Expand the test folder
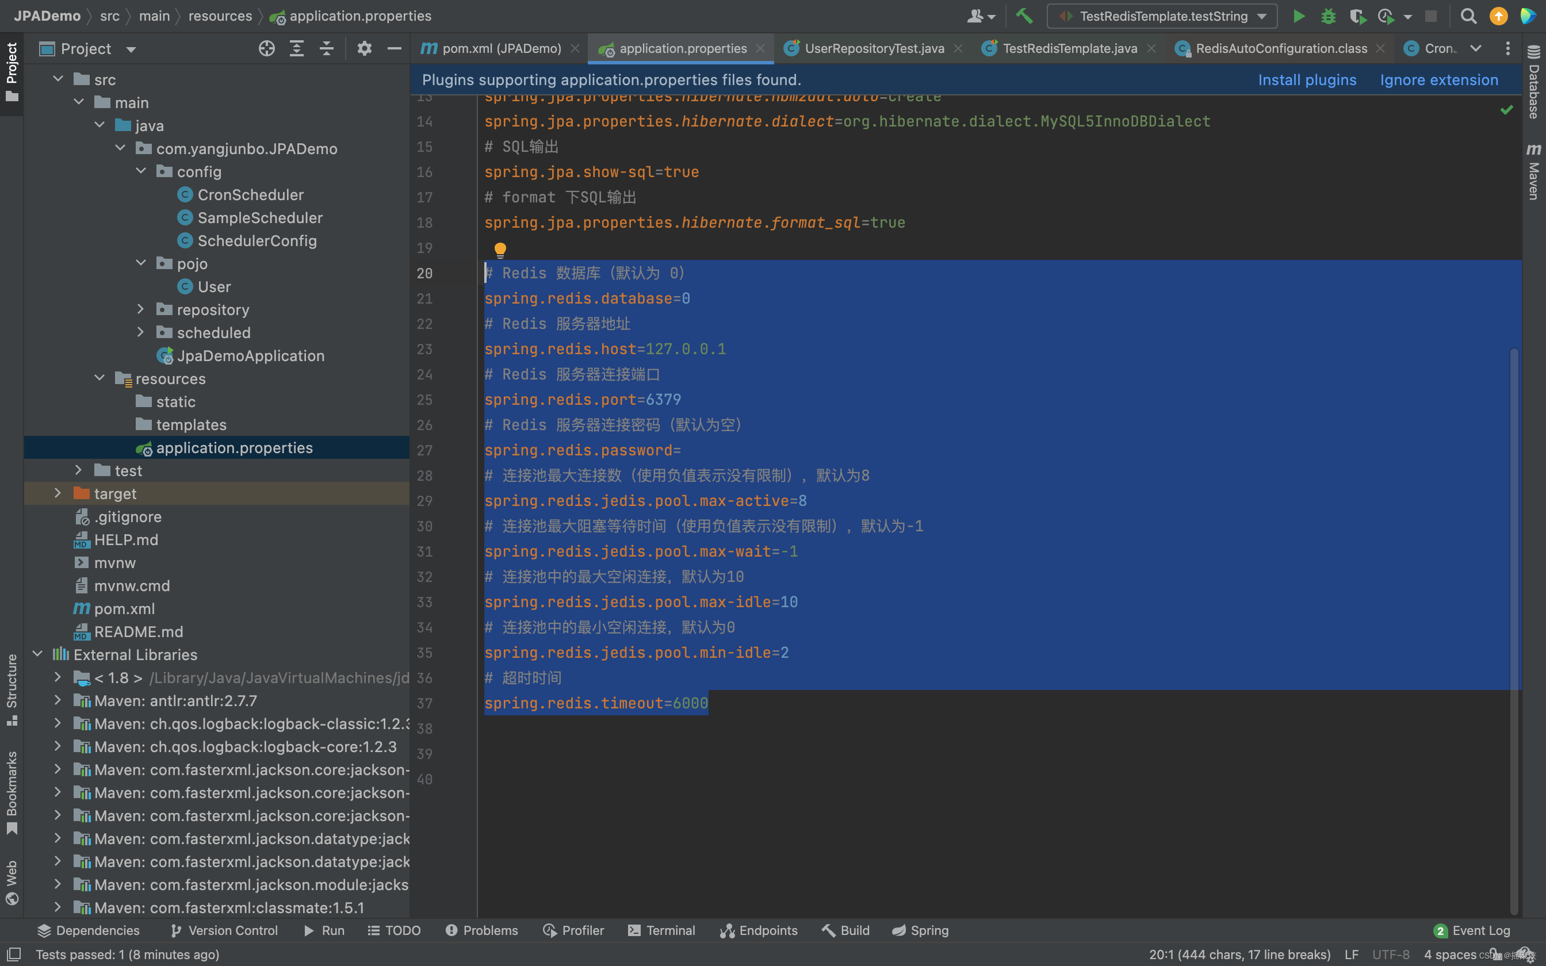Image resolution: width=1546 pixels, height=966 pixels. pyautogui.click(x=79, y=470)
